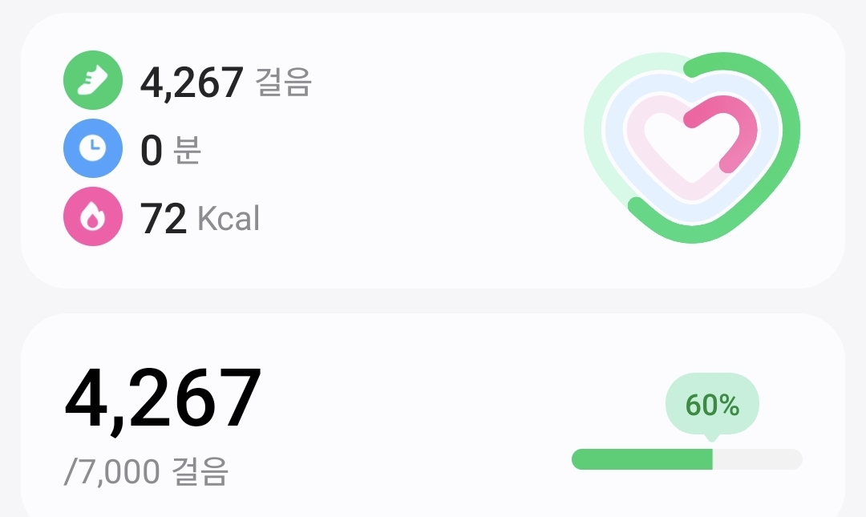Tap the 분 minutes unit label
Screen dimensions: 866x517
[187, 150]
